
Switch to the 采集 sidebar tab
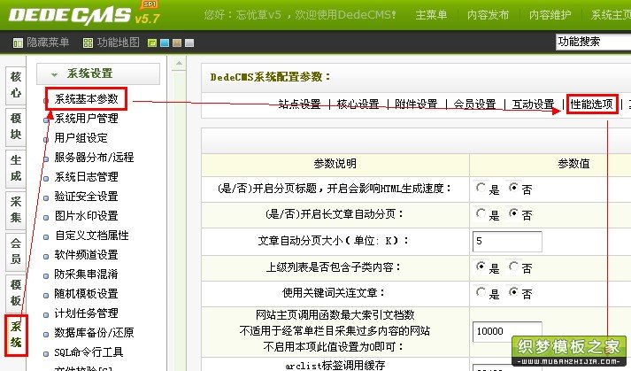[16, 210]
